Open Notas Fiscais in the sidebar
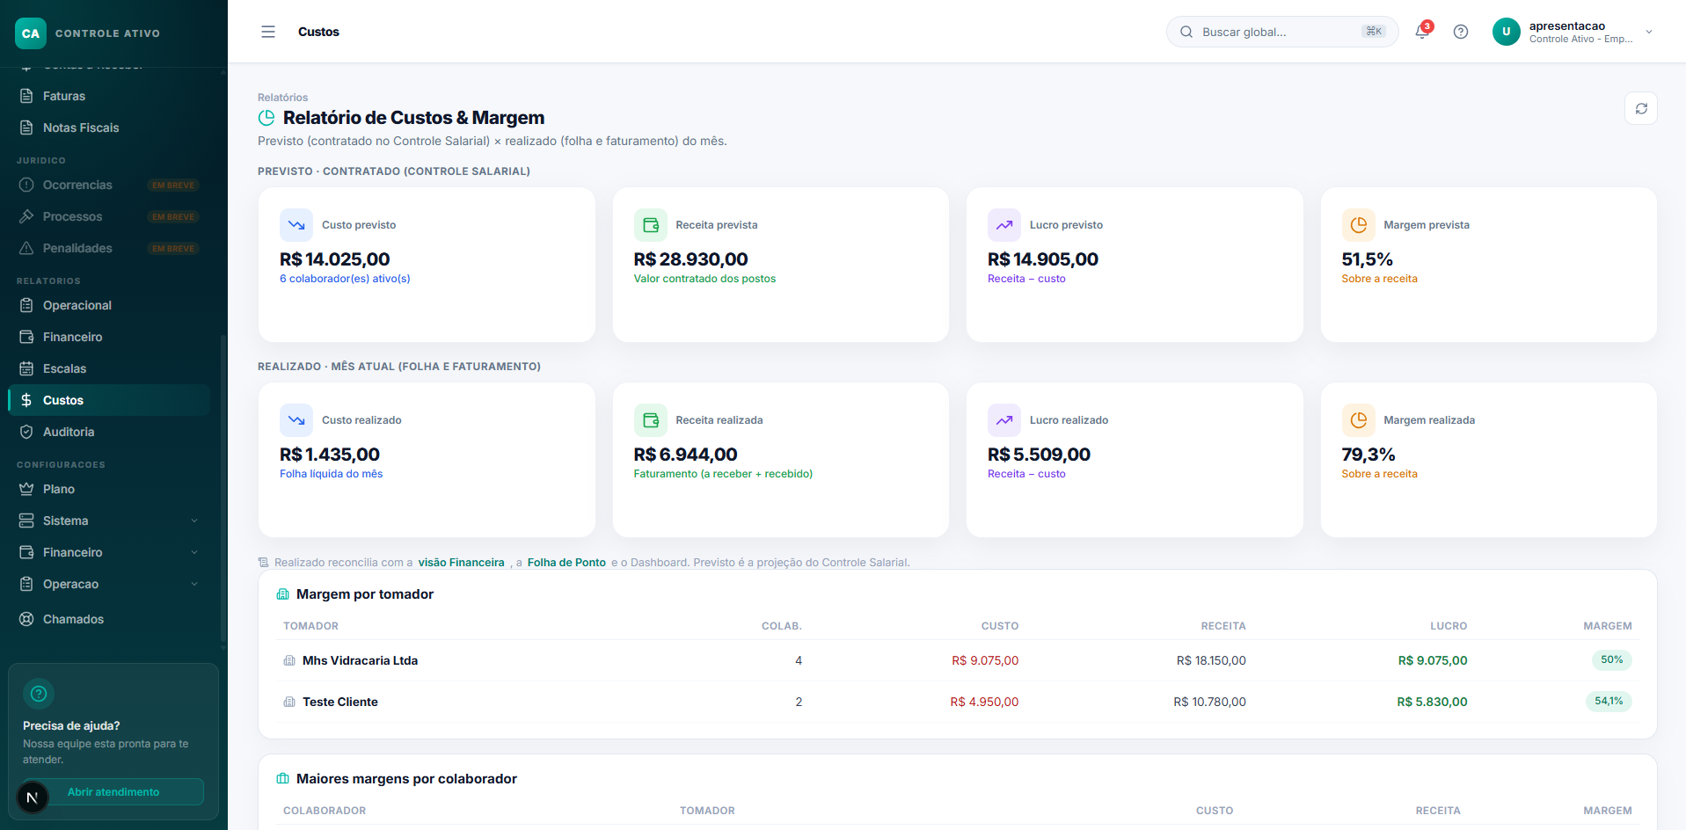 [109, 127]
